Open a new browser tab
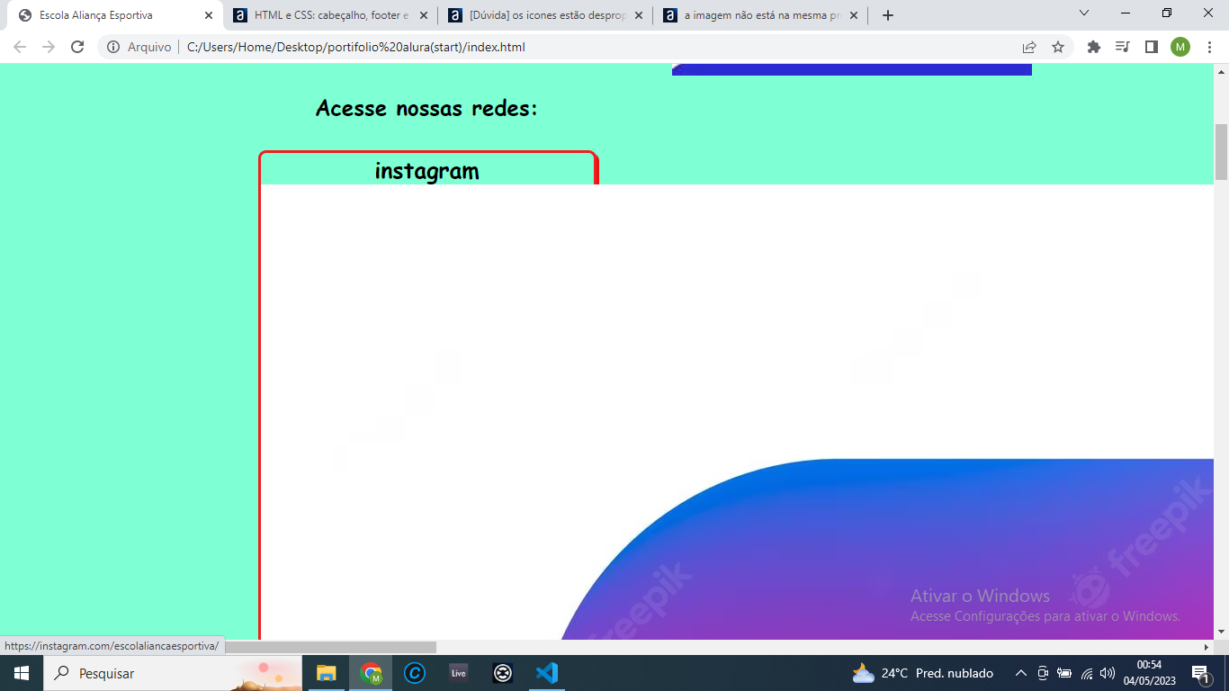Screen dimensions: 1229x691 click(x=888, y=15)
